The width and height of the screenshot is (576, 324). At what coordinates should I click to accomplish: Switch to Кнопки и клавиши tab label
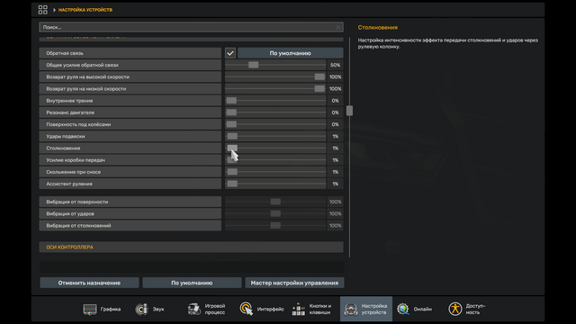coord(320,310)
